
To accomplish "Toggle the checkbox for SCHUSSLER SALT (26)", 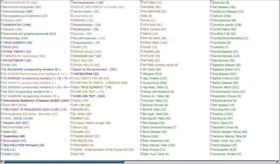I will [x=72, y=56].
